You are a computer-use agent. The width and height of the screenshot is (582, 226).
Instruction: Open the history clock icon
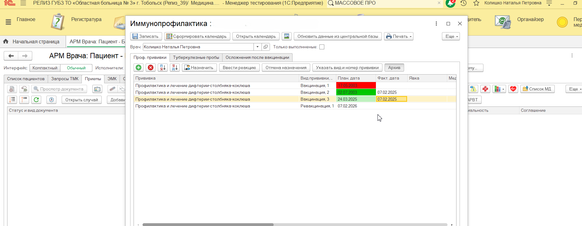[463, 3]
